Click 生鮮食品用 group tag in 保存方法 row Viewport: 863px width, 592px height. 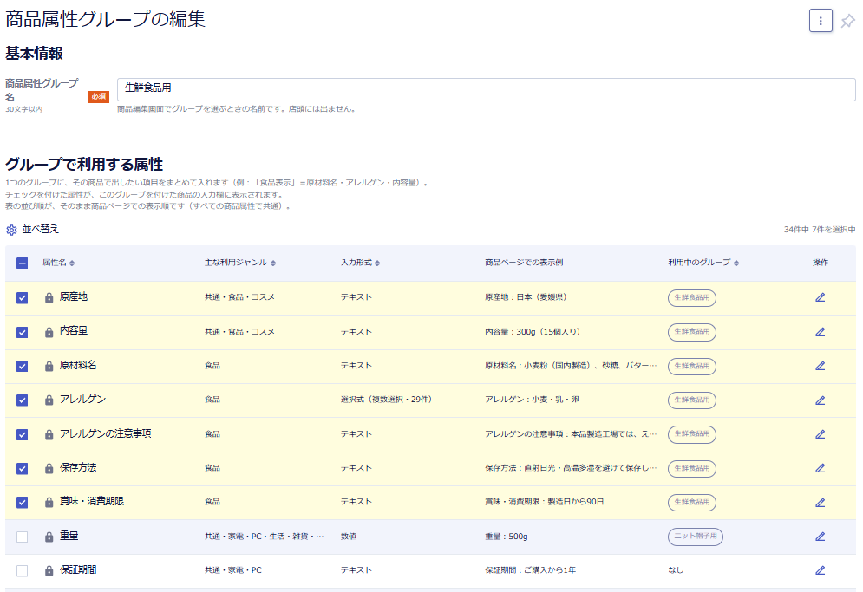click(692, 468)
